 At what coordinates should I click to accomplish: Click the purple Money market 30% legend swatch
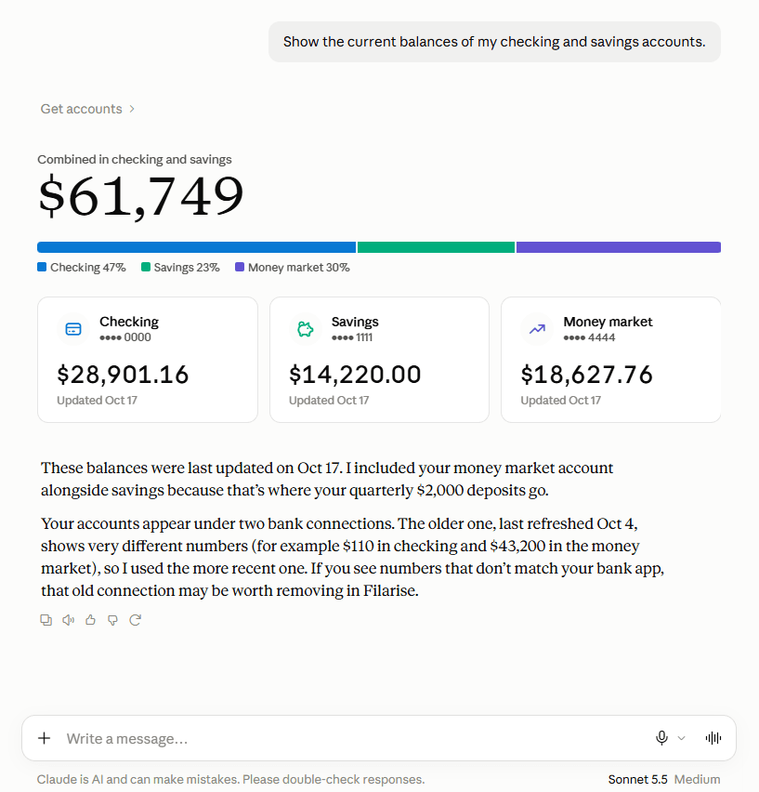tap(240, 267)
